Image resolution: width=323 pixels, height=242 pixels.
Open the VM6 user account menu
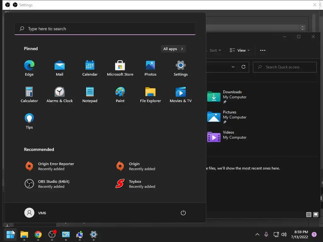click(x=35, y=213)
